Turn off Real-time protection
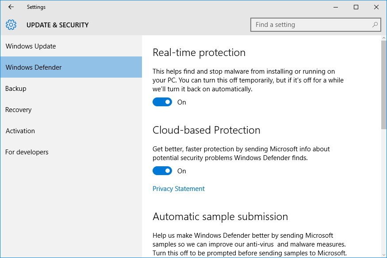The image size is (387, 258). point(162,102)
